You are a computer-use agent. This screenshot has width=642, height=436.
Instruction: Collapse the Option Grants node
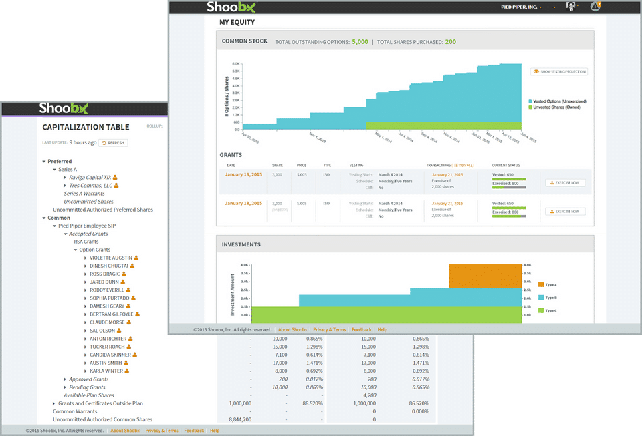click(76, 250)
